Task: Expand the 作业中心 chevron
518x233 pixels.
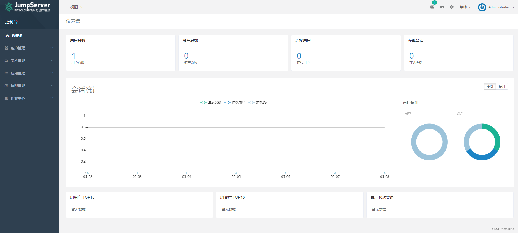Action: tap(52, 98)
